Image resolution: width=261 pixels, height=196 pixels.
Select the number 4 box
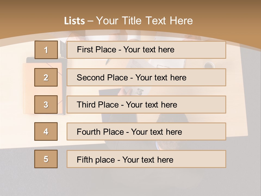(46, 131)
